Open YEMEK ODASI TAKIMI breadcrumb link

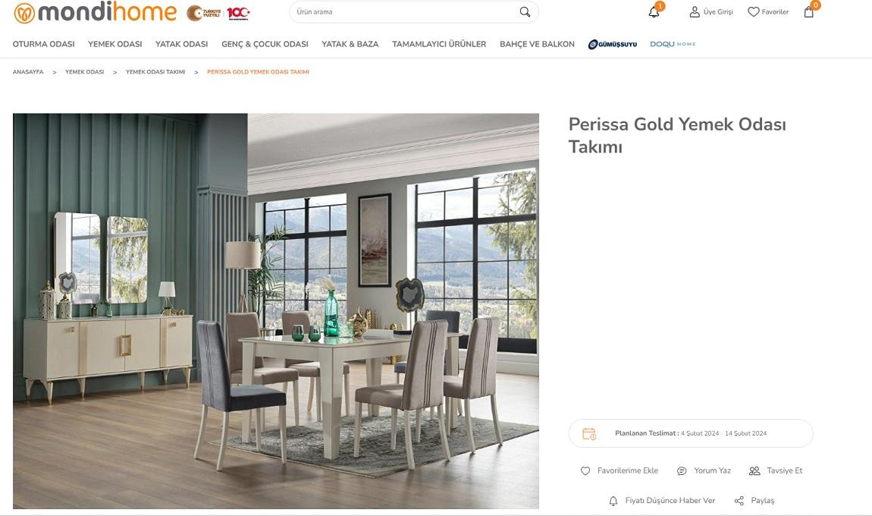pos(155,72)
